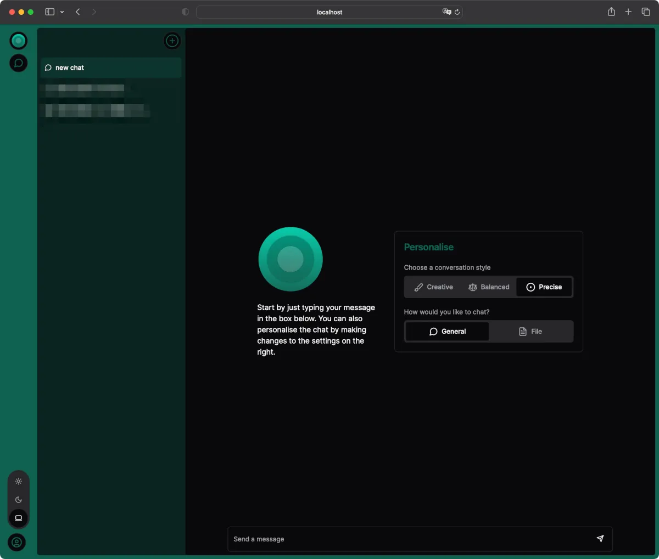This screenshot has height=559, width=659.
Task: Click the plus icon to start new chat
Action: (172, 41)
